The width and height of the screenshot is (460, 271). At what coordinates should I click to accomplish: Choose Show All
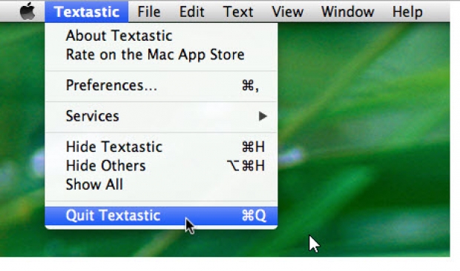pyautogui.click(x=161, y=184)
